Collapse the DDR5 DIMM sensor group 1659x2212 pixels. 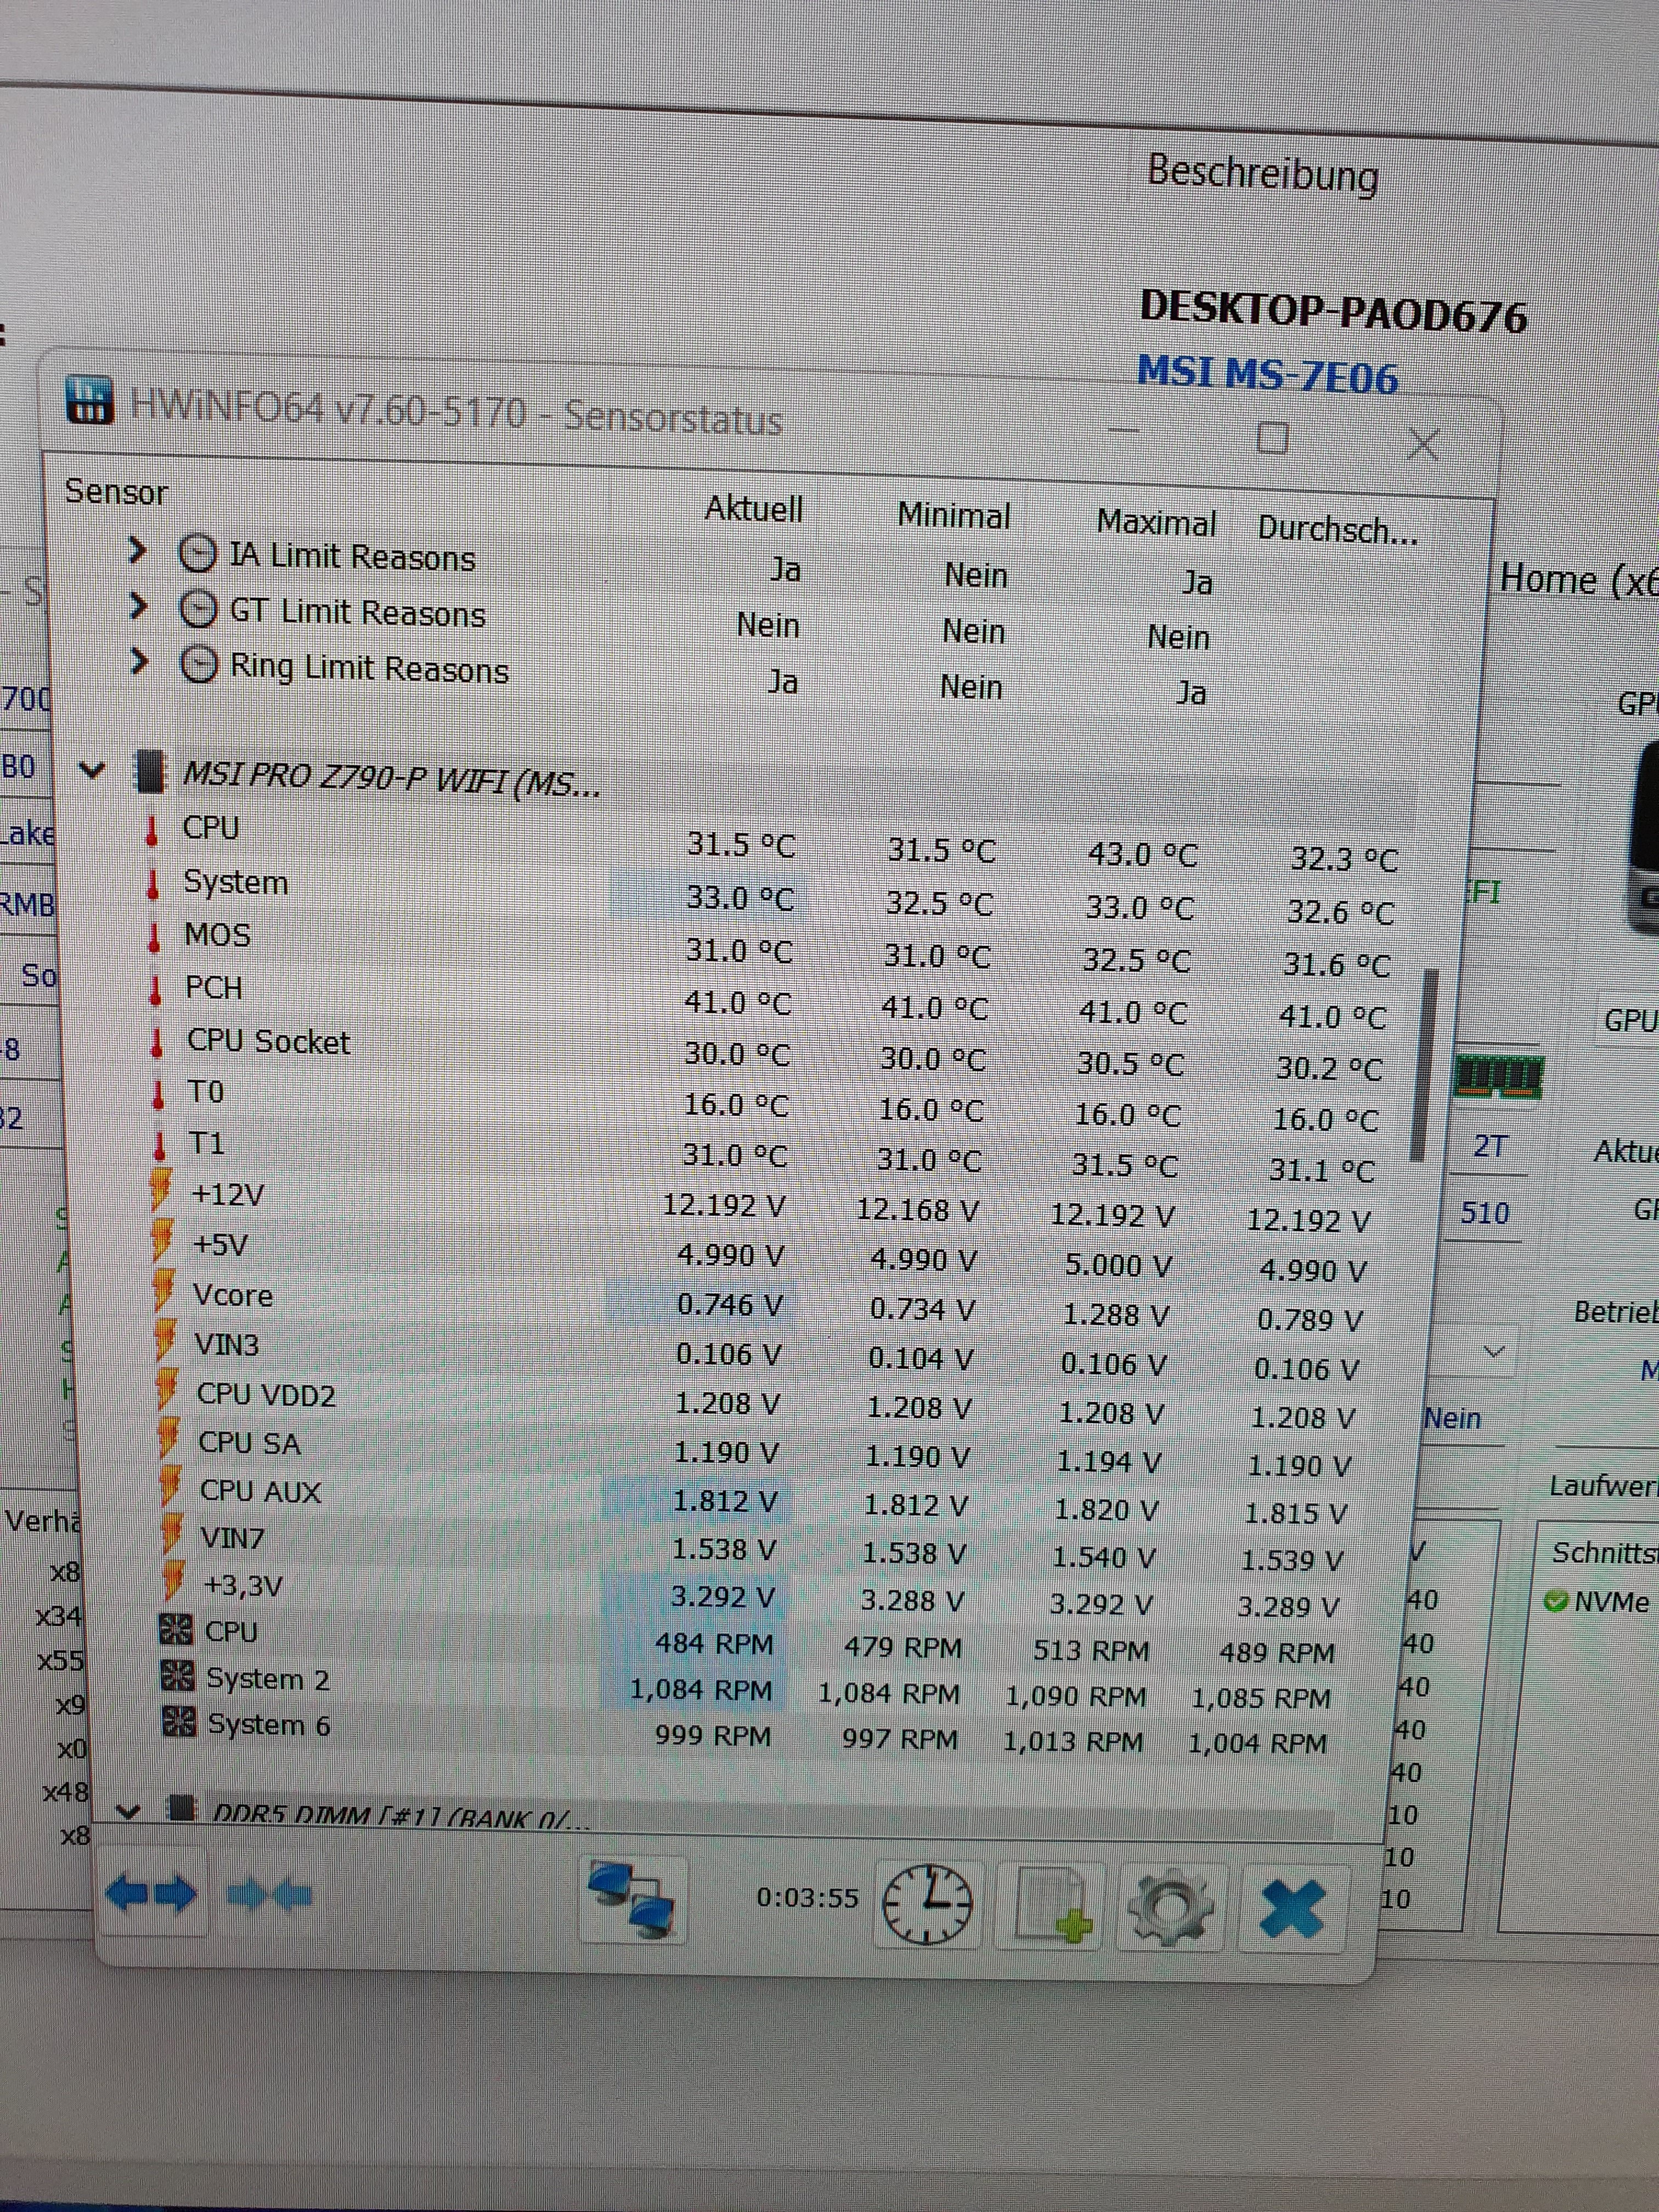(x=127, y=1810)
